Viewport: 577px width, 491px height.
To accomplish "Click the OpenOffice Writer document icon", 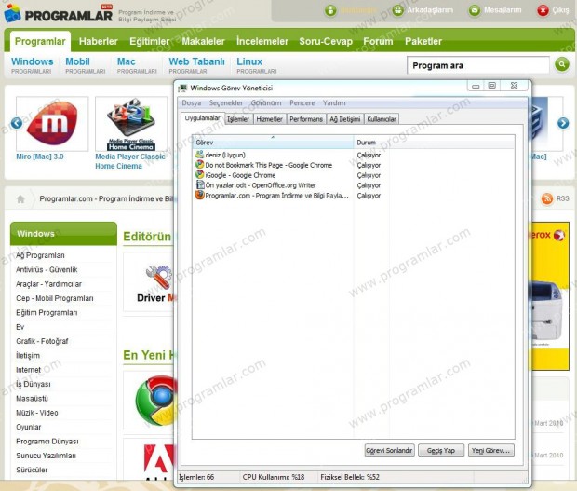I will (199, 184).
